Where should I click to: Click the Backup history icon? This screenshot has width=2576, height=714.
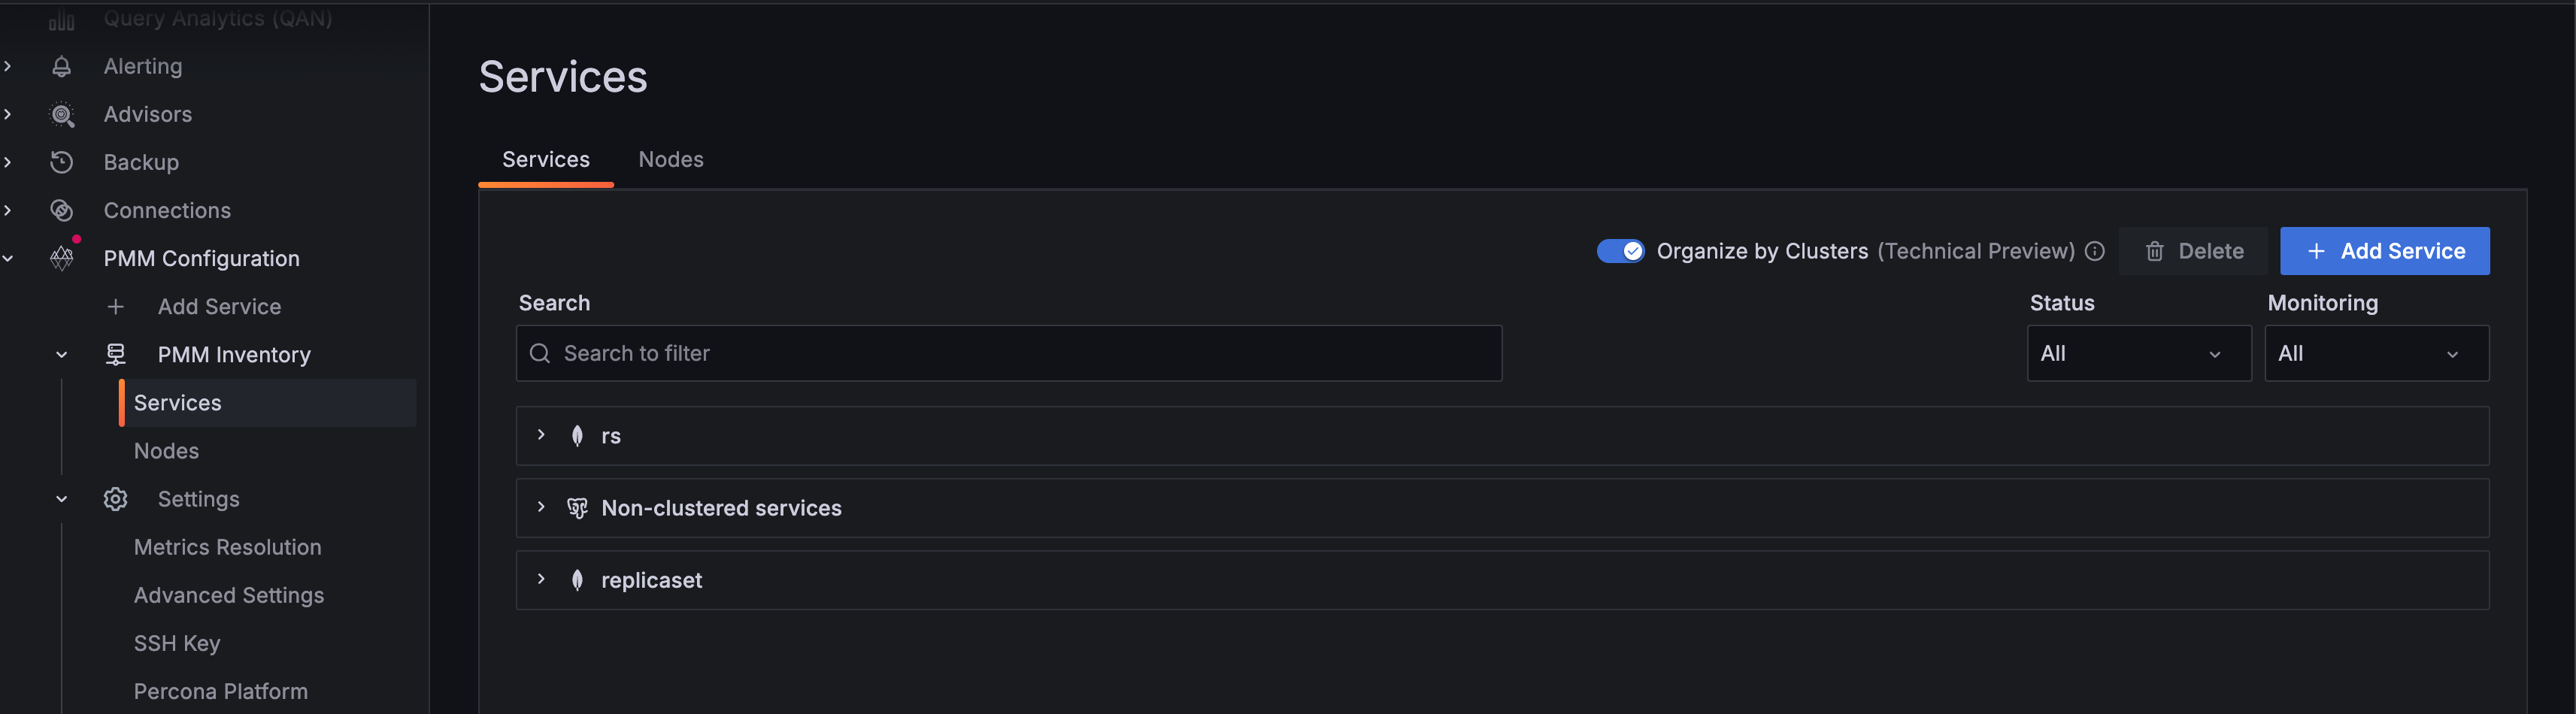[62, 162]
